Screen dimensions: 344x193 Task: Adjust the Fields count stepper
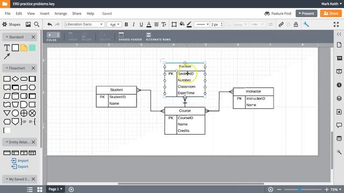(58, 35)
